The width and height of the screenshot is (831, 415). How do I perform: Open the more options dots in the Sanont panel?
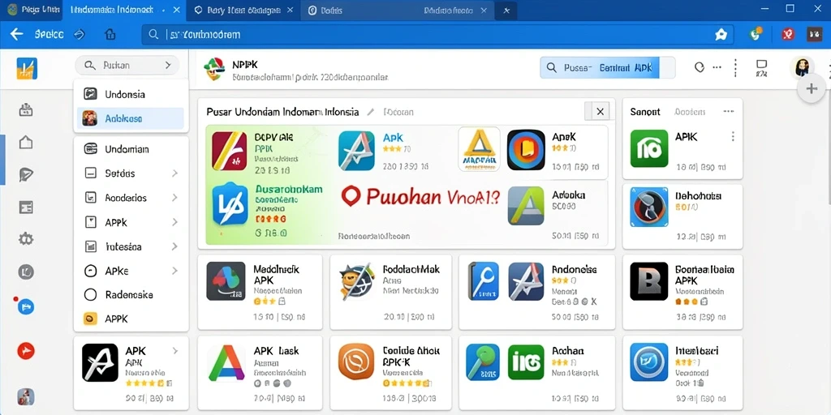coord(729,112)
